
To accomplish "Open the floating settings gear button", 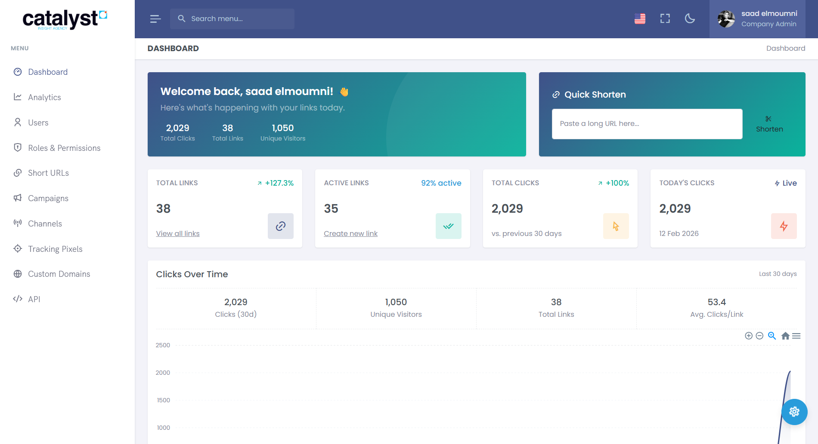I will [x=794, y=412].
